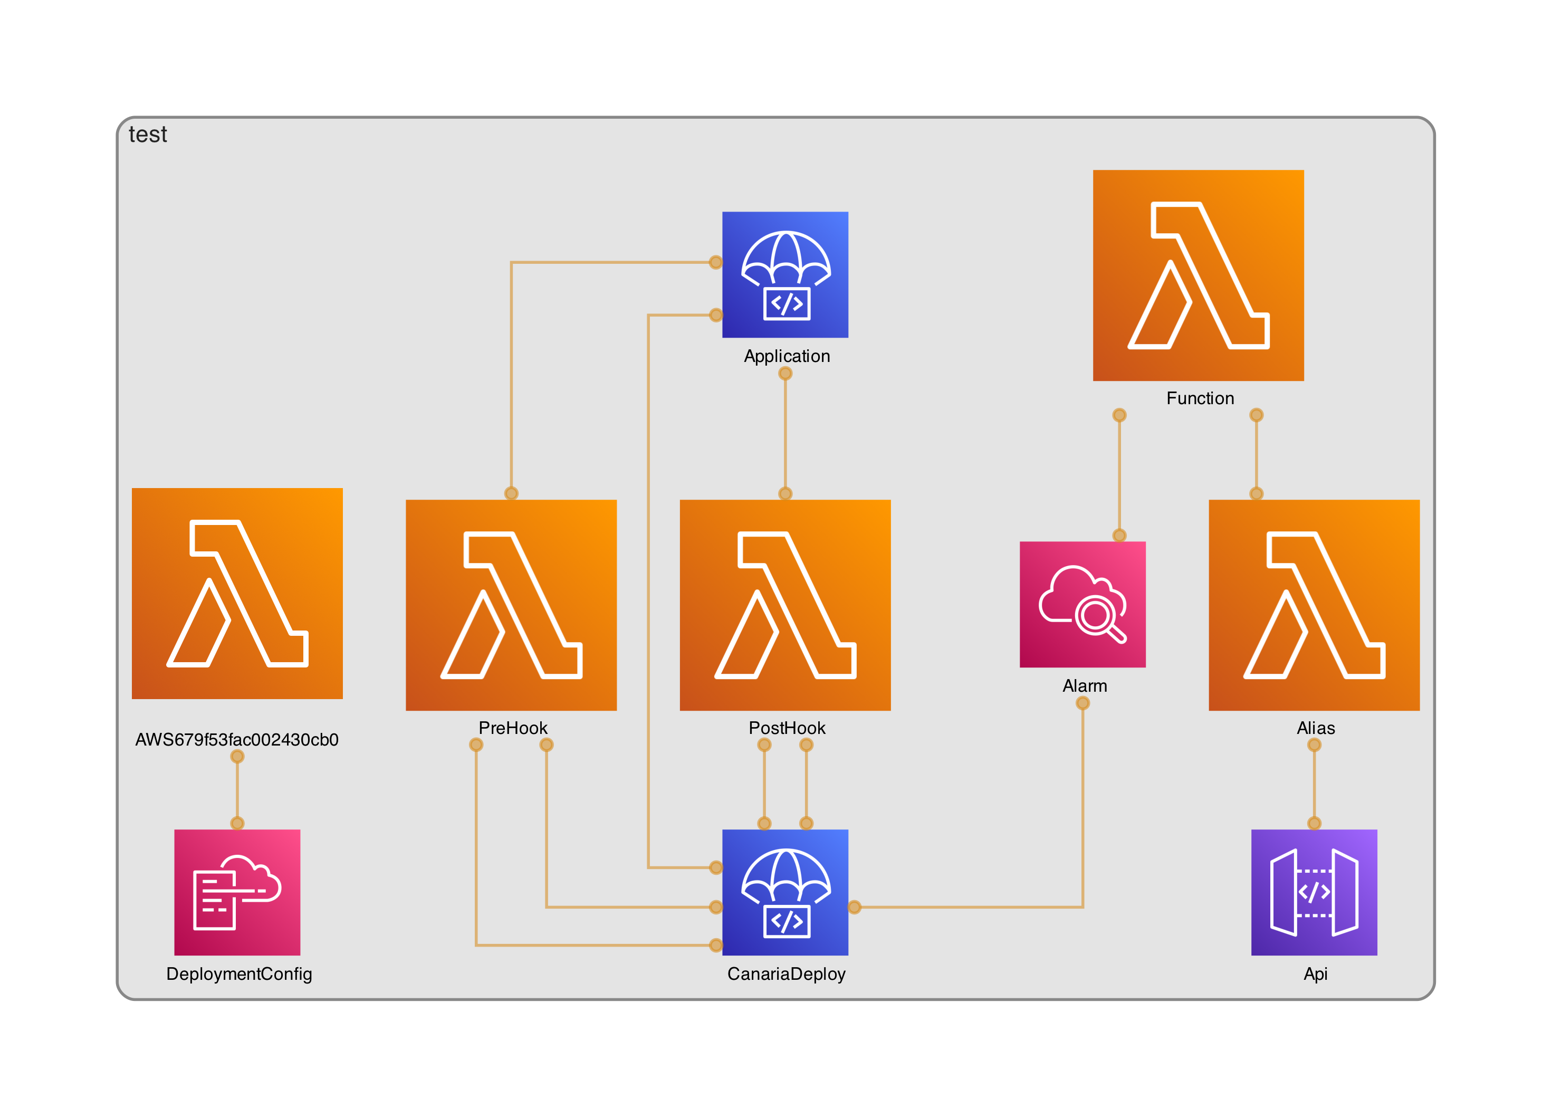Click the PreHook Lambda icon
This screenshot has width=1552, height=1117.
[511, 604]
